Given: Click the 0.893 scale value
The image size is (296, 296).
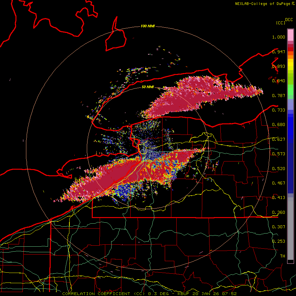Looking at the screenshot, I should [279, 66].
